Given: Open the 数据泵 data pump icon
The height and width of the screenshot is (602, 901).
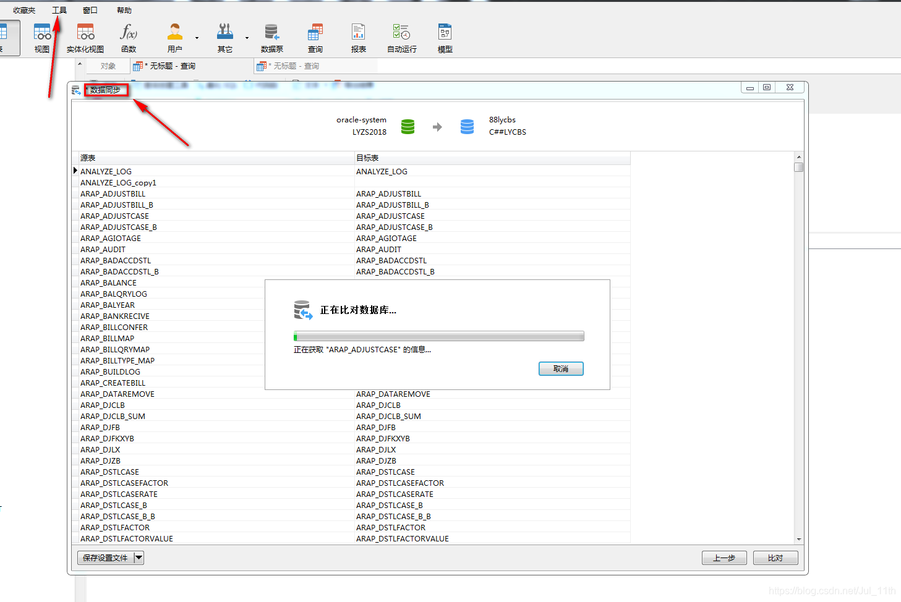Looking at the screenshot, I should [272, 38].
